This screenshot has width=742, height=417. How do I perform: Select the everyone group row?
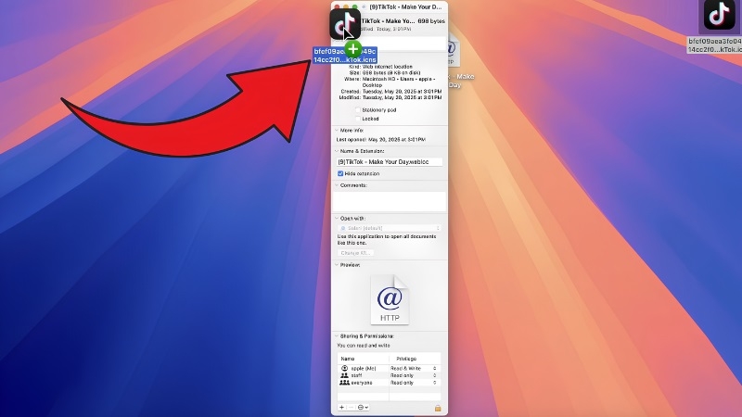click(389, 383)
